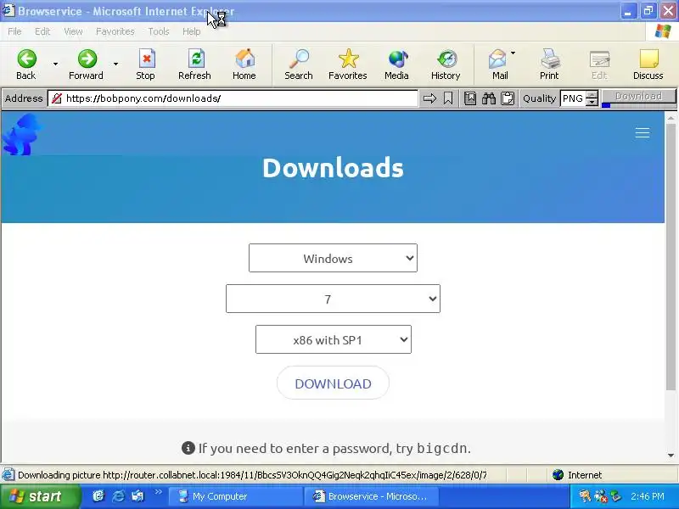Click the address bar URL field
The width and height of the screenshot is (679, 509).
tap(233, 98)
